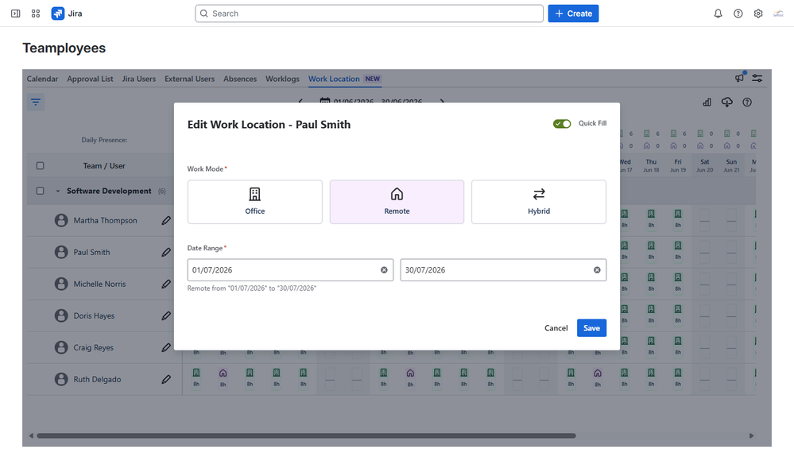Toggle the sidebar panel icon
The height and width of the screenshot is (449, 794).
(x=16, y=14)
